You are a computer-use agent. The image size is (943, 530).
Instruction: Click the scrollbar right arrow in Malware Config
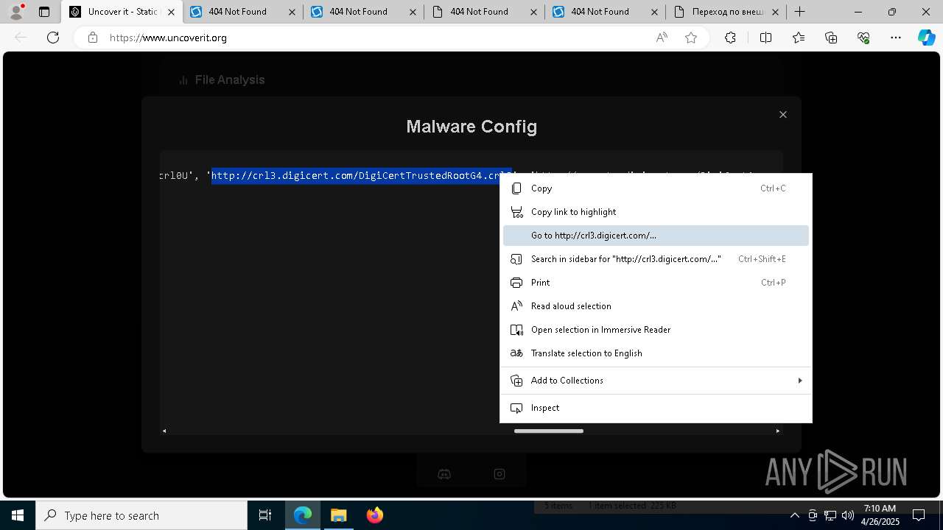coord(778,431)
